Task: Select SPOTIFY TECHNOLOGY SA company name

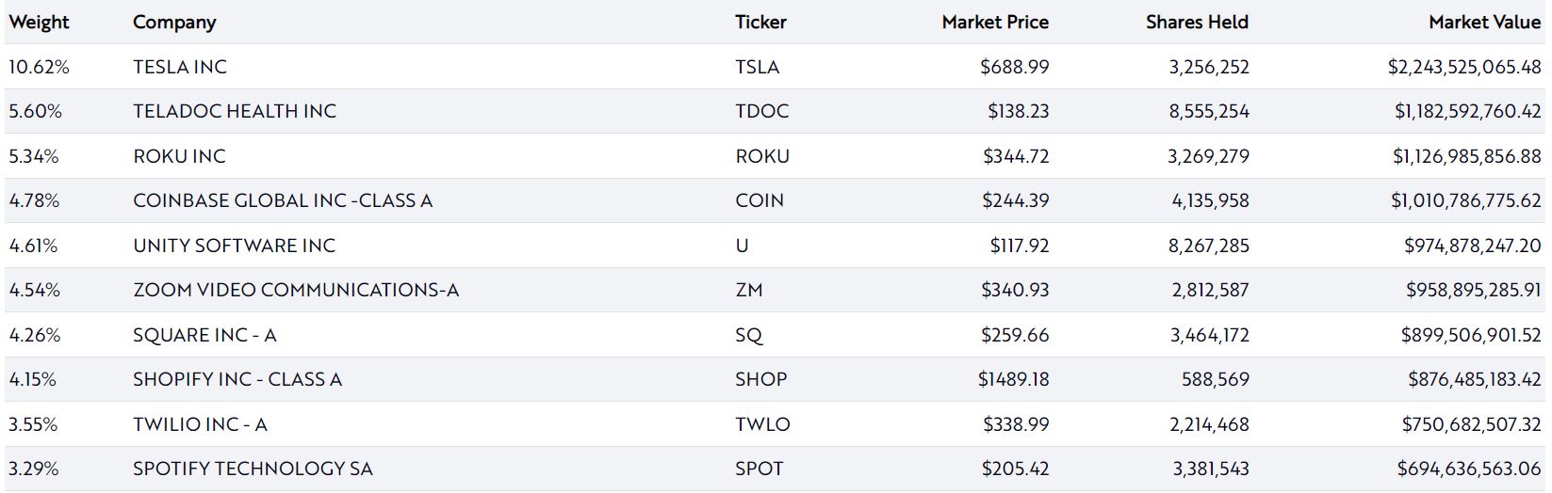Action: point(253,469)
